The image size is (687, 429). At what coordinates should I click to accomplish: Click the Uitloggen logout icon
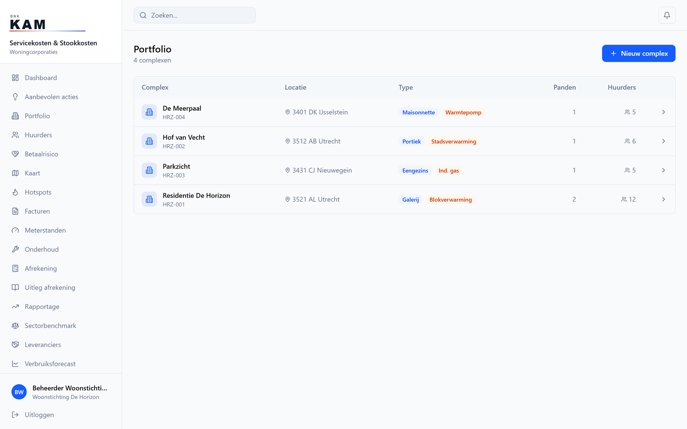coord(15,415)
